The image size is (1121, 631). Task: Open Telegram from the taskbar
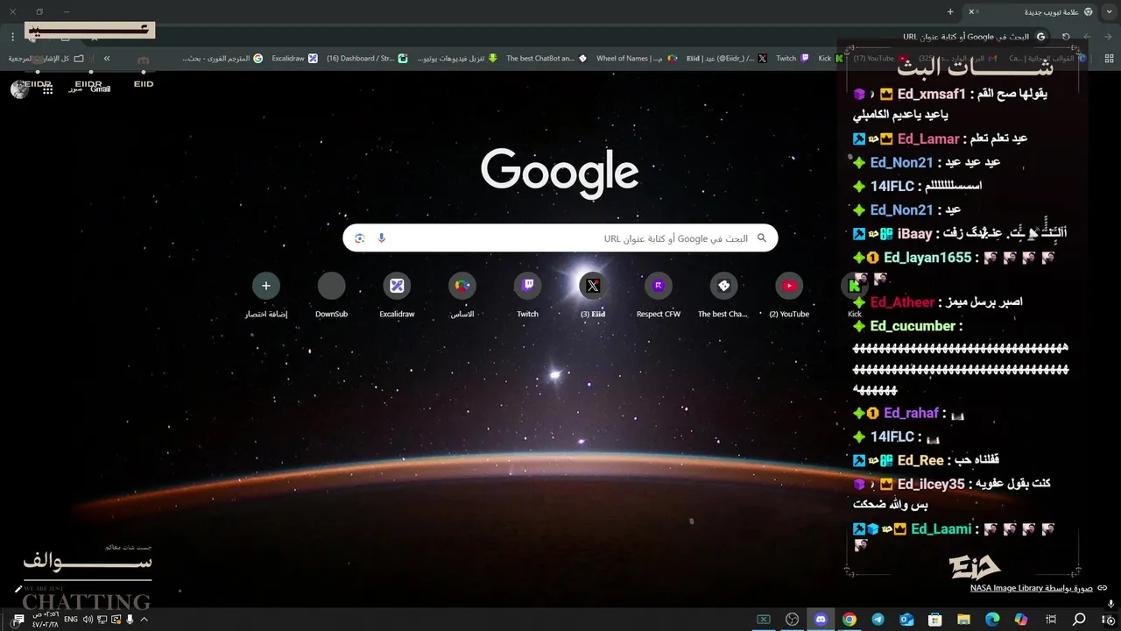(x=878, y=620)
